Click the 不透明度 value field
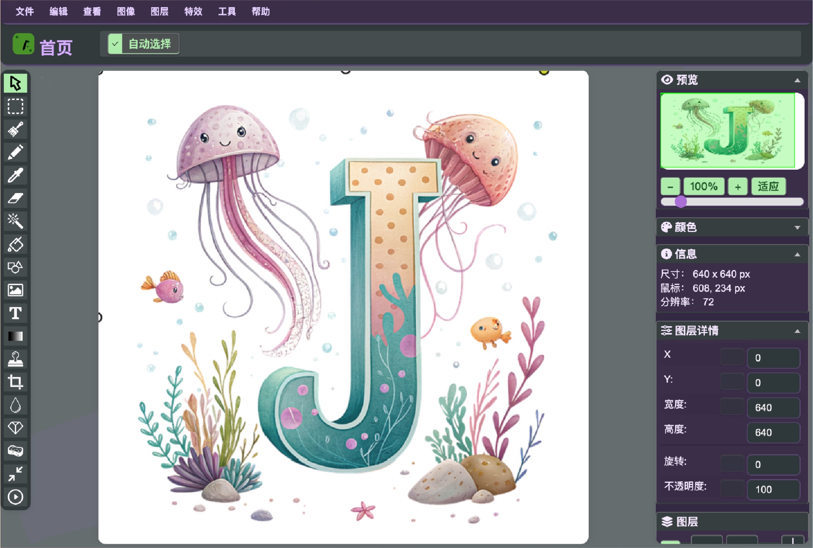The width and height of the screenshot is (813, 548). coord(773,489)
